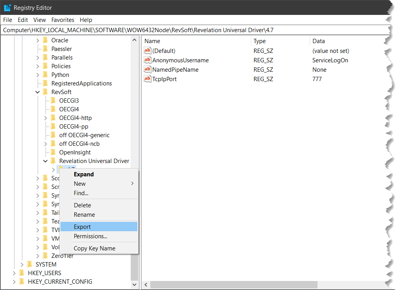Open the New submenu in the context menu
This screenshot has width=396, height=290.
[80, 184]
